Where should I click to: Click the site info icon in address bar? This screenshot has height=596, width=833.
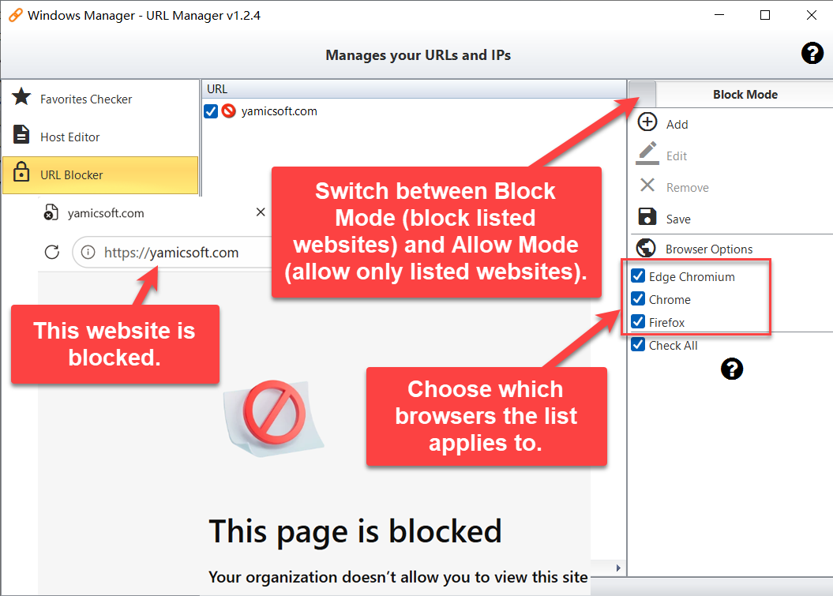[x=88, y=252]
